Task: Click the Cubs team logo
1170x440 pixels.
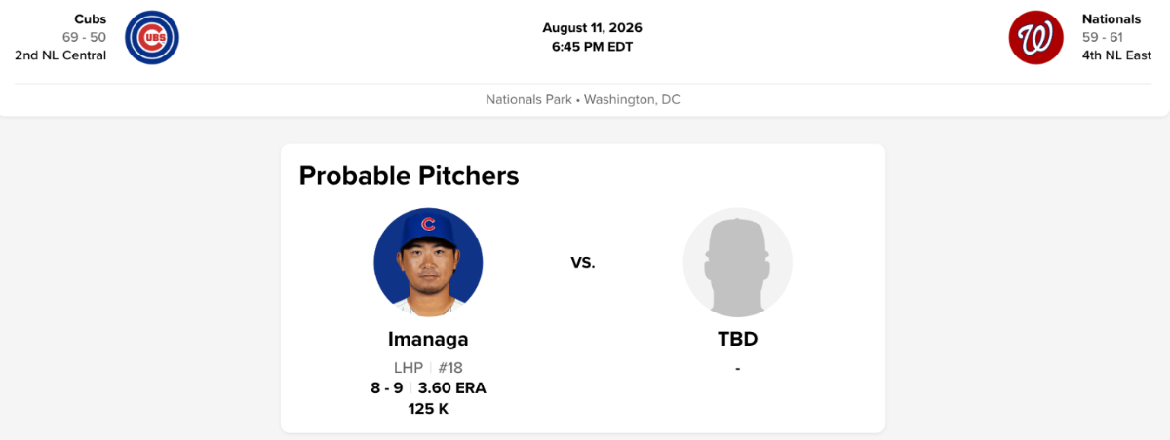Action: point(152,37)
